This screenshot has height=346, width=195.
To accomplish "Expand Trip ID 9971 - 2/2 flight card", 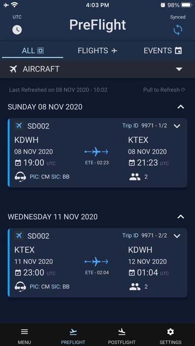I will point(177,236).
